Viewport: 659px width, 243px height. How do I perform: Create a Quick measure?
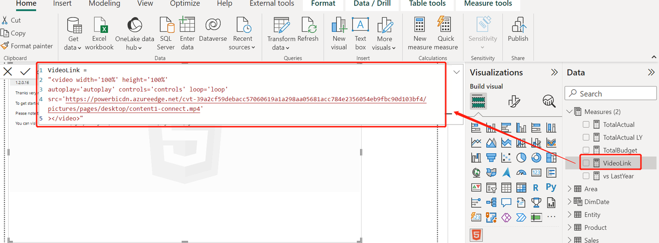(446, 34)
